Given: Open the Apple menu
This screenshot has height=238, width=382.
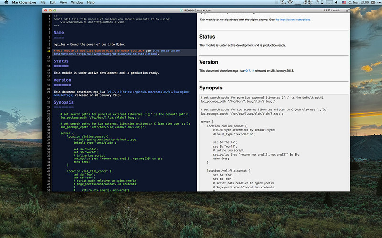Looking at the screenshot, I should (x=6, y=2).
